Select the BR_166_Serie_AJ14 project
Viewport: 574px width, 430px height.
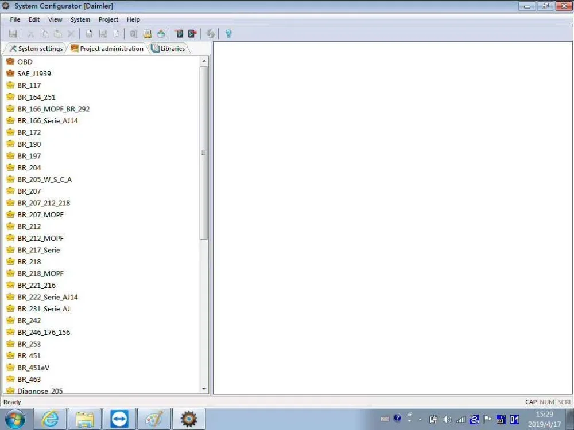48,120
